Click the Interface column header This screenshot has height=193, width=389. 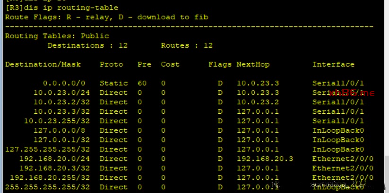(x=333, y=64)
